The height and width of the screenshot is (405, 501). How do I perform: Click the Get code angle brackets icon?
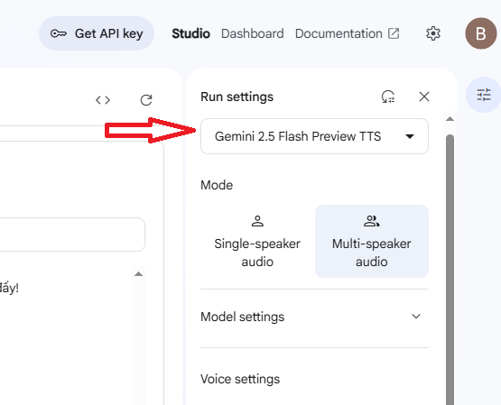tap(103, 100)
